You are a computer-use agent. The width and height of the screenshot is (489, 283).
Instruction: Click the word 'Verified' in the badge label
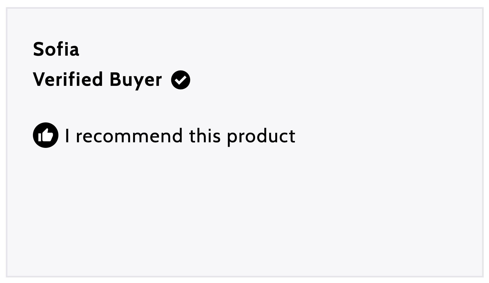point(68,79)
